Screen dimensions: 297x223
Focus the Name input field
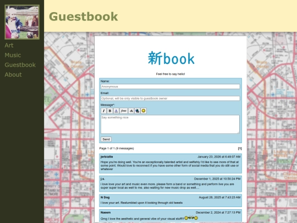coord(170,86)
